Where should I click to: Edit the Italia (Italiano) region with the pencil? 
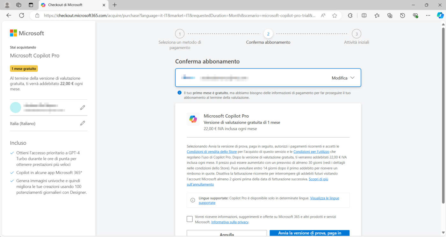pos(83,123)
